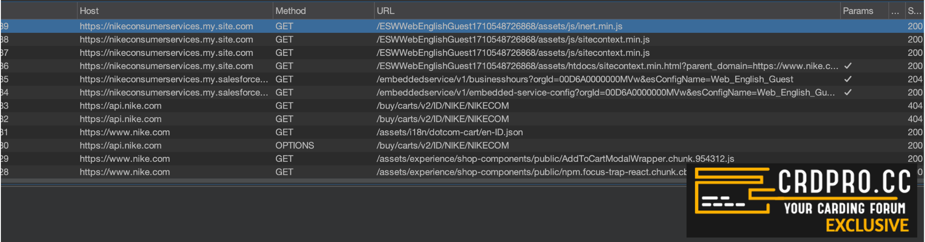Click the 200 status in the OPTIONS row

[915, 146]
